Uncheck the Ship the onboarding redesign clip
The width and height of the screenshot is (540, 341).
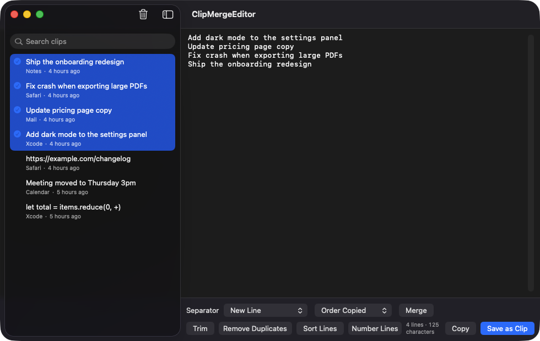(17, 62)
